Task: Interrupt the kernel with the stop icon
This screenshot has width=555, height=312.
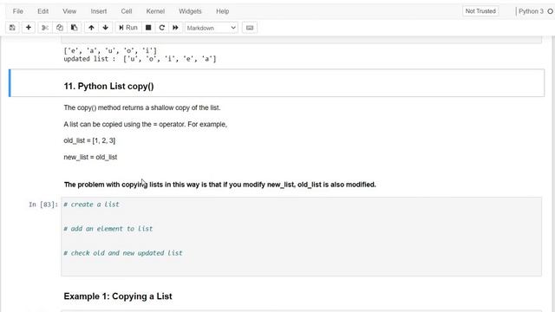Action: [x=148, y=28]
